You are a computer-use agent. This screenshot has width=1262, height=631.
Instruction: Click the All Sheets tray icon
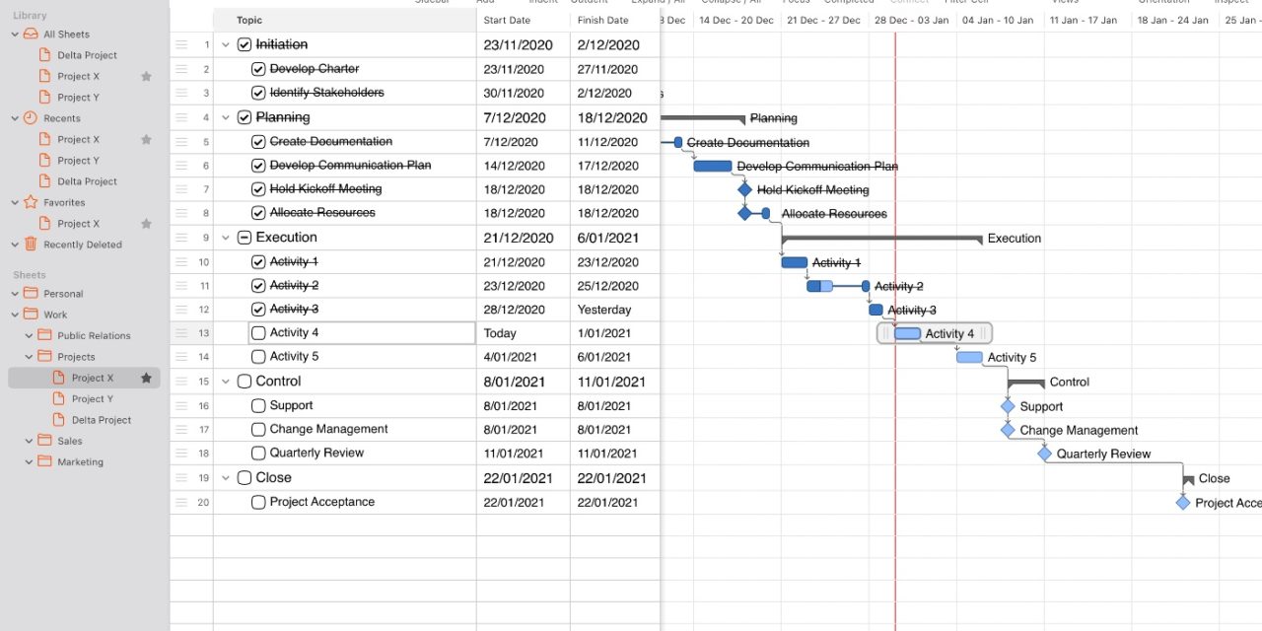point(31,35)
